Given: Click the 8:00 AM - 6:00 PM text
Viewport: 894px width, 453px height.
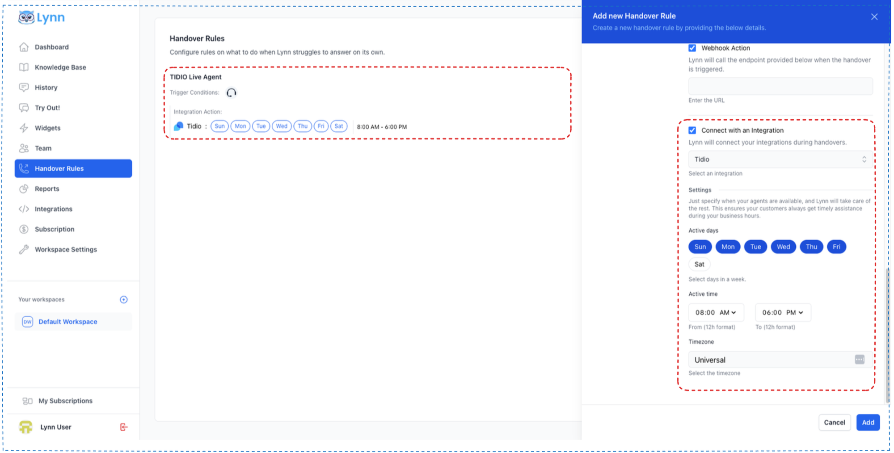Looking at the screenshot, I should click(382, 127).
